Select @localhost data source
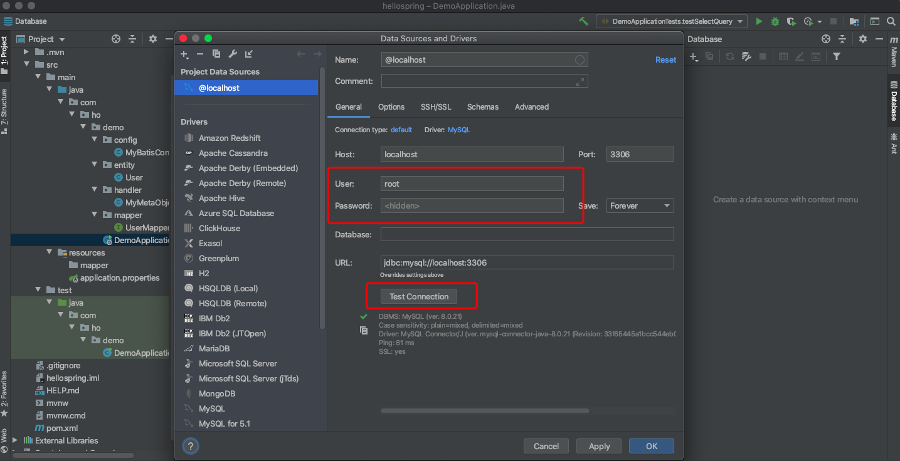Screen dimensions: 900x461 pos(246,88)
